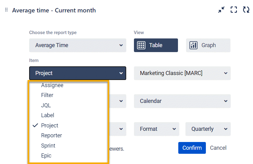Select Label in the dropdown list
The height and width of the screenshot is (164, 253).
point(47,115)
